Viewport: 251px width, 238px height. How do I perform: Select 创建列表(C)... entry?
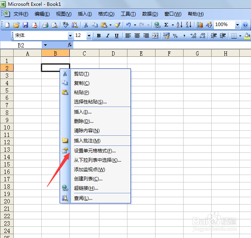coord(95,179)
